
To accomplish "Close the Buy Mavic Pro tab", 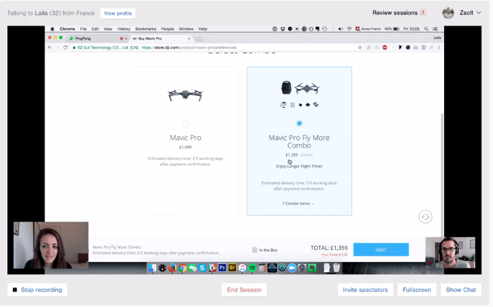I will click(189, 38).
